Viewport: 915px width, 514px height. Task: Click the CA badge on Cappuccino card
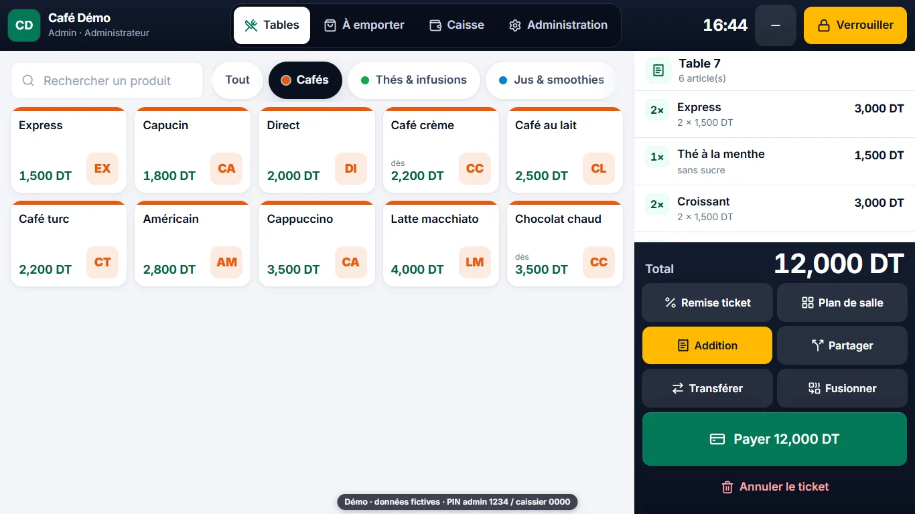[351, 262]
